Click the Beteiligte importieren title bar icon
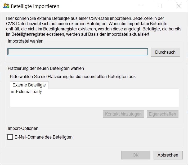Viewport: 188px width, 165px height. 6,6
